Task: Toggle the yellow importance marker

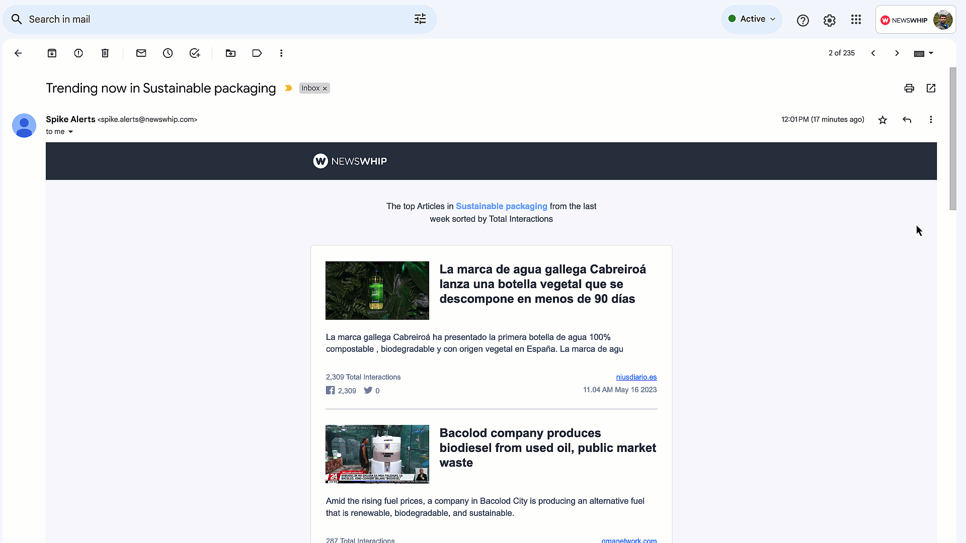Action: pos(288,88)
